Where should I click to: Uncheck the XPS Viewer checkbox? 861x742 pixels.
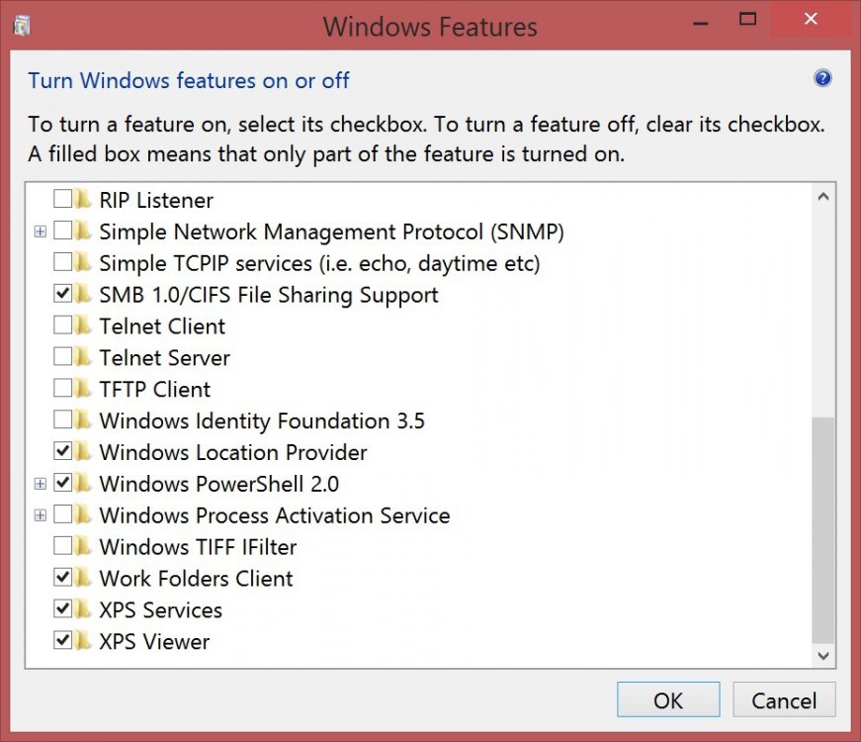62,640
